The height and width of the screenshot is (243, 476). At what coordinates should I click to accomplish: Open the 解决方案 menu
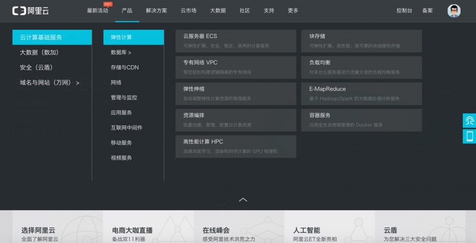coord(156,11)
